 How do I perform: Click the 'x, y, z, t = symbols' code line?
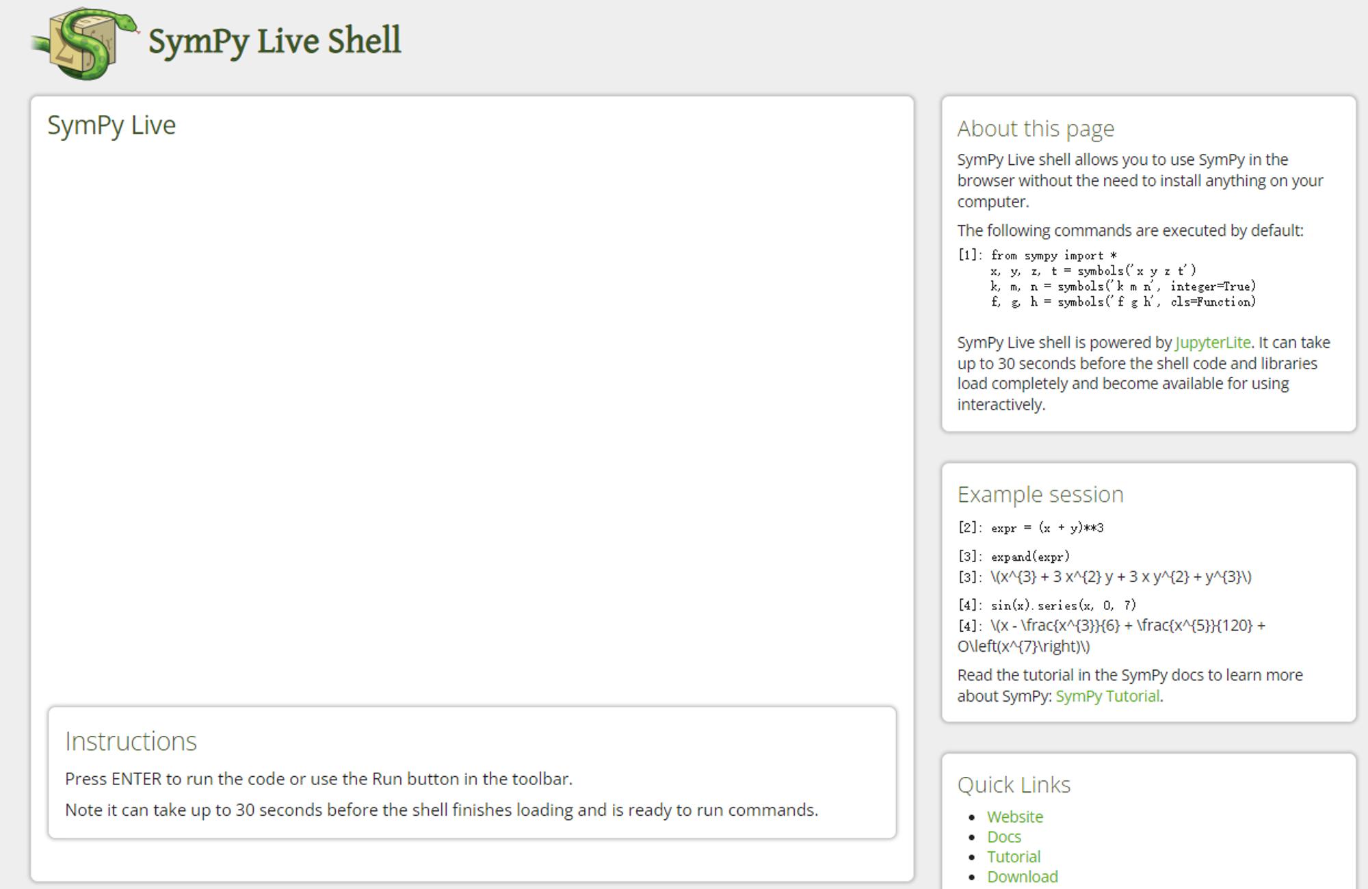pos(1093,271)
